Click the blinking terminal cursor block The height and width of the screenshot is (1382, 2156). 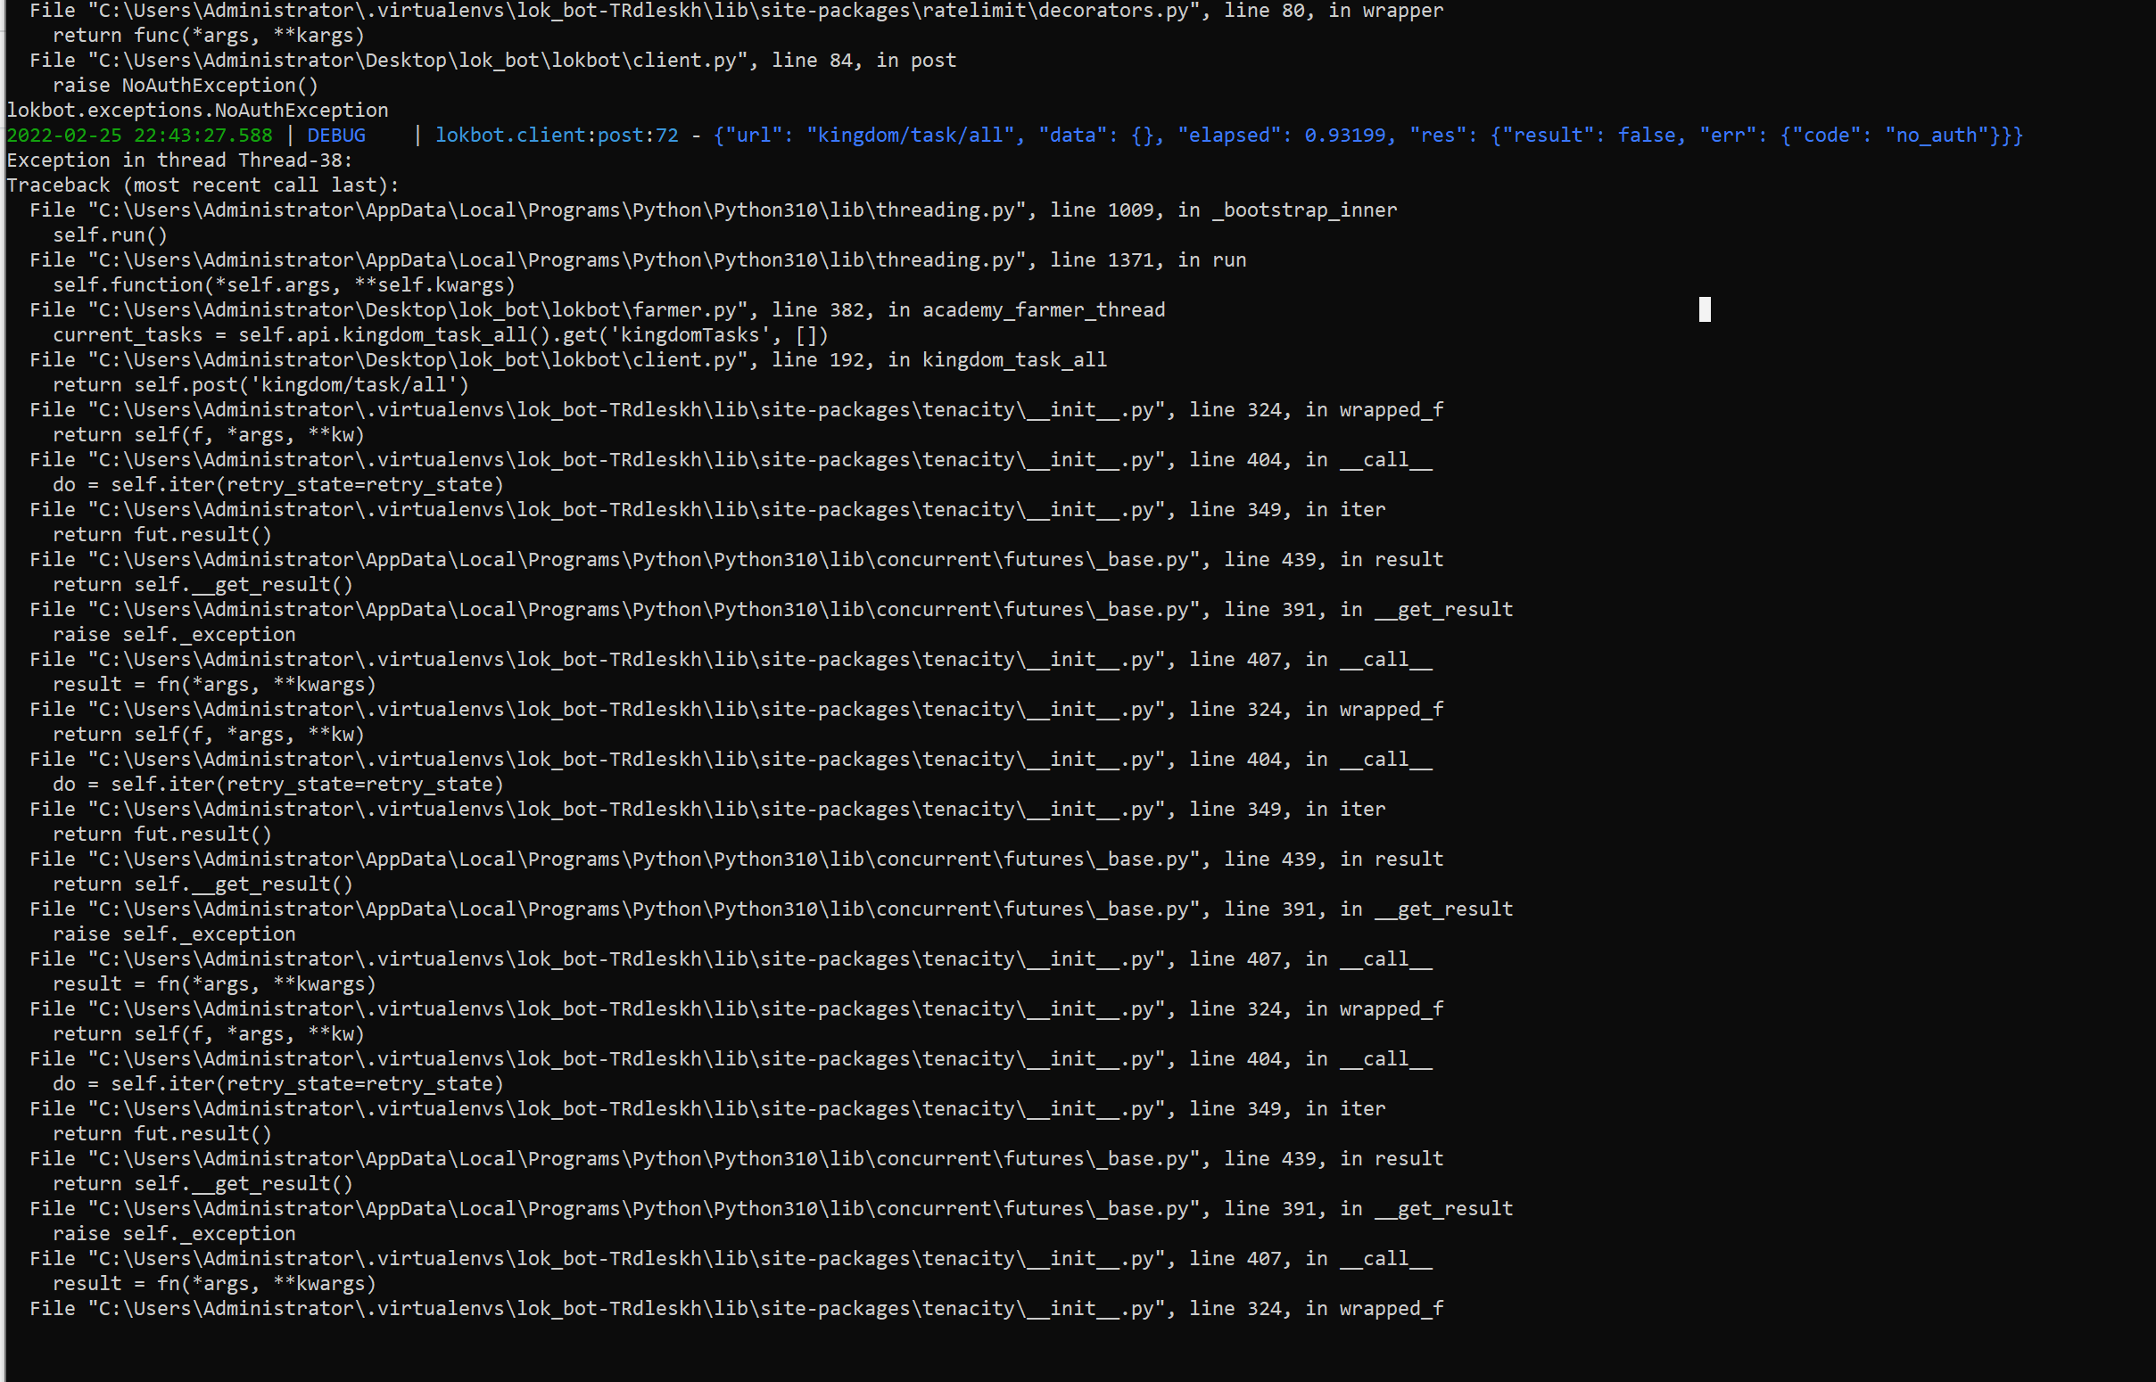[x=1704, y=310]
